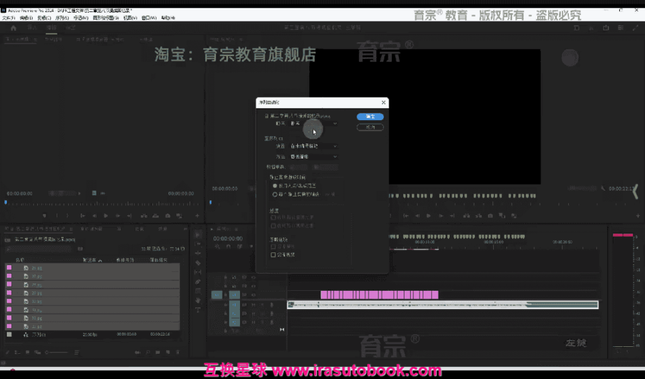Select the Slip tool
Screen dimensions: 645x379
(x=198, y=272)
